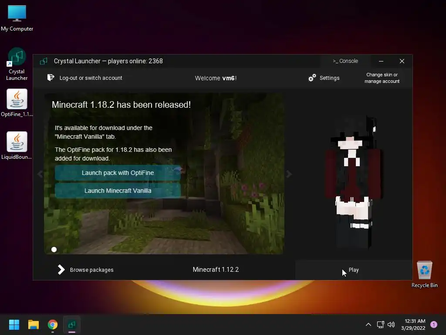The image size is (446, 335).
Task: Click the Browse packages chevron icon
Action: click(61, 270)
